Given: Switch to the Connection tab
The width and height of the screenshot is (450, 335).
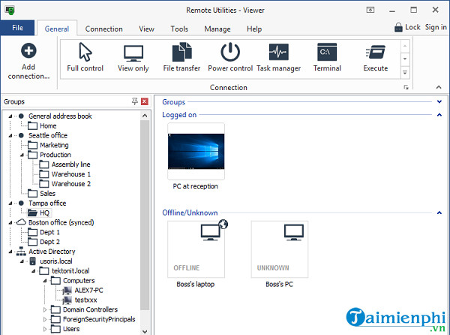Looking at the screenshot, I should [x=104, y=29].
